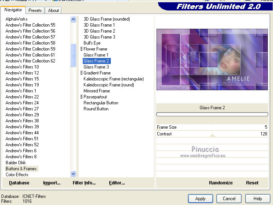
Task: Open the About tab
Action: click(x=54, y=10)
